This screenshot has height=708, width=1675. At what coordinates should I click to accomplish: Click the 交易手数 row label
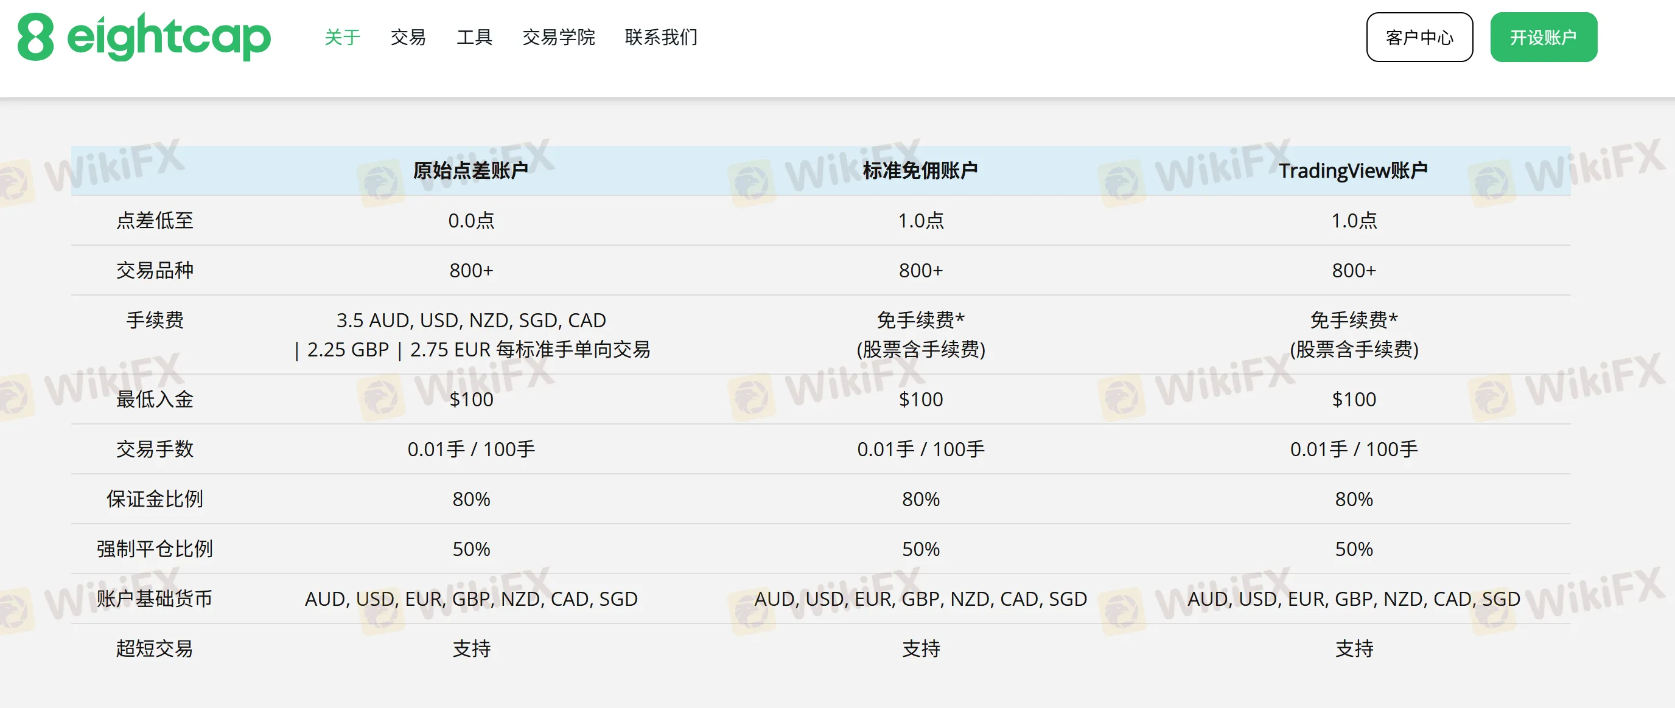[155, 449]
